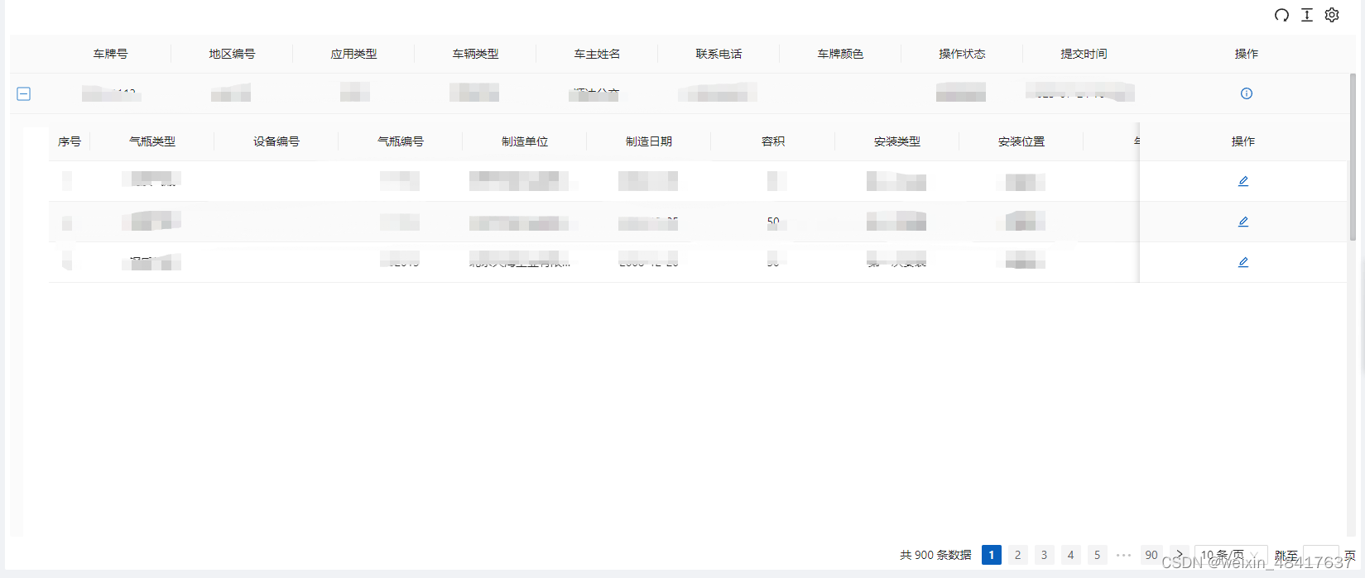Click the pagination ellipsis to skip pages
The height and width of the screenshot is (578, 1365).
point(1124,555)
